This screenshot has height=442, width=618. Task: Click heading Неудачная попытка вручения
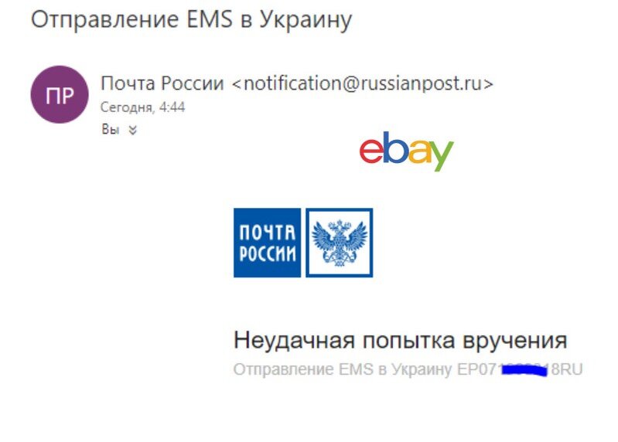tap(400, 341)
